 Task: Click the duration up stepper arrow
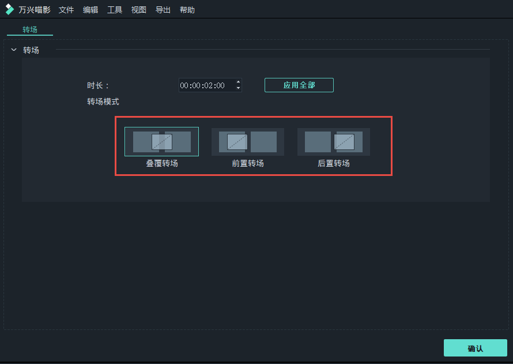click(x=237, y=81)
